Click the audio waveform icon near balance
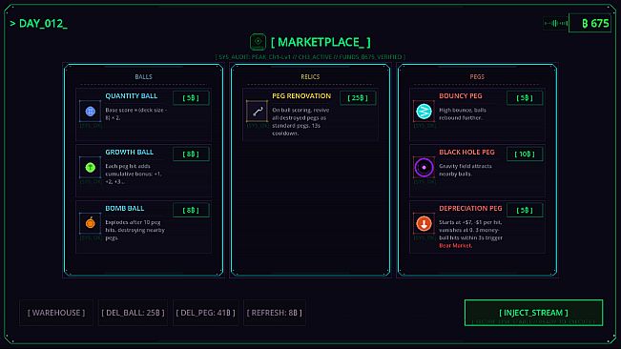 coord(555,23)
